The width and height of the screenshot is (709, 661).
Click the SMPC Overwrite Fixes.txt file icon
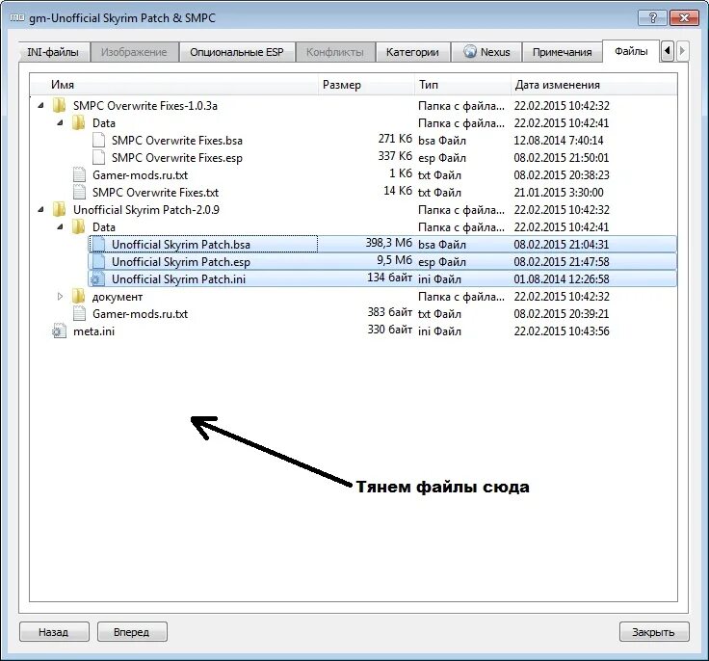[79, 193]
